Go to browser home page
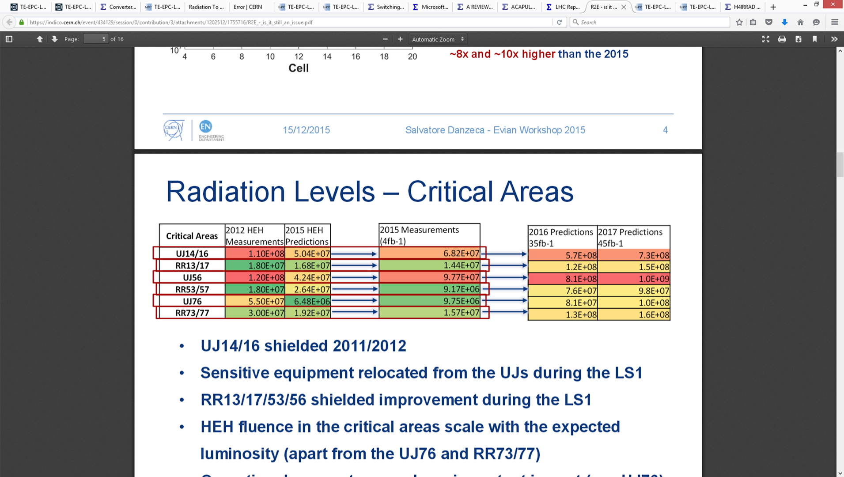Image resolution: width=844 pixels, height=477 pixels. click(800, 22)
